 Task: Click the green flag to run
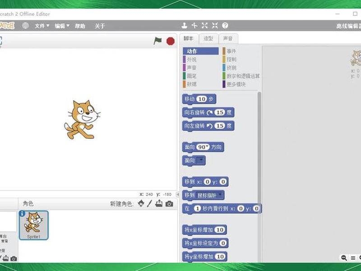point(157,41)
